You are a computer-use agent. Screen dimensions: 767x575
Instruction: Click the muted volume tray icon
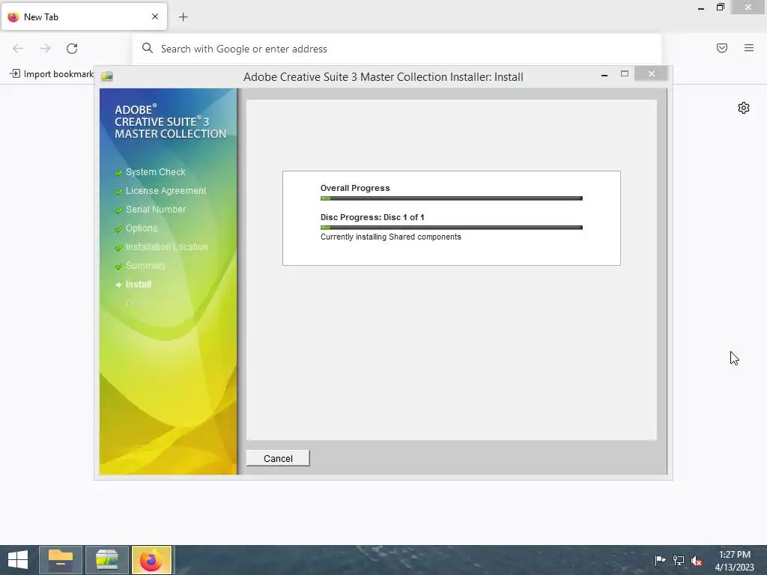tap(697, 561)
